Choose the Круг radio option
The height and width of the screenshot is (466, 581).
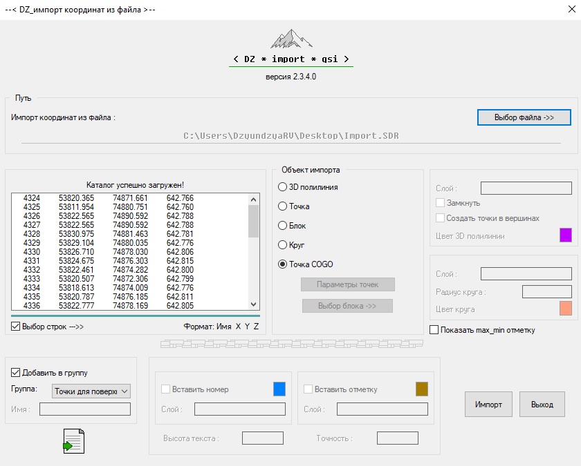pos(282,245)
